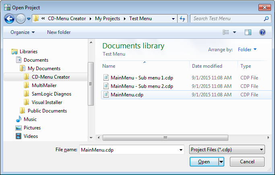Click file list scroll right arrow
Viewport: 275px width, 175px height.
268,137
